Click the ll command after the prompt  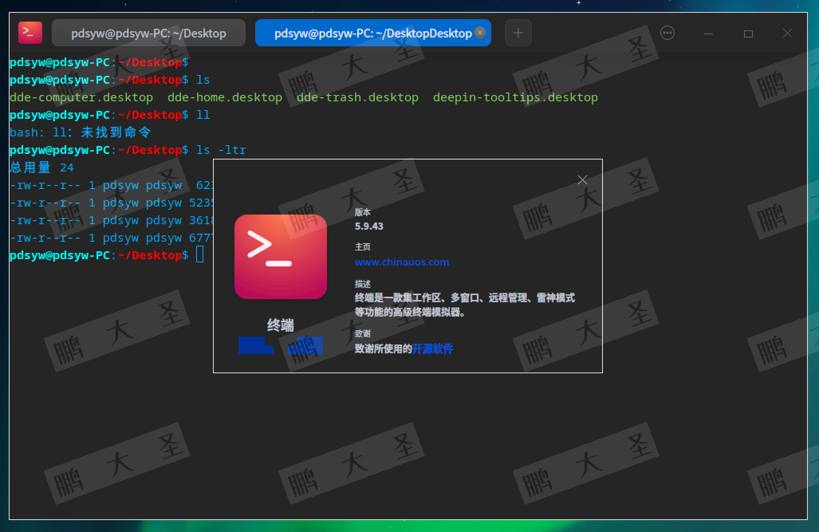pyautogui.click(x=203, y=115)
